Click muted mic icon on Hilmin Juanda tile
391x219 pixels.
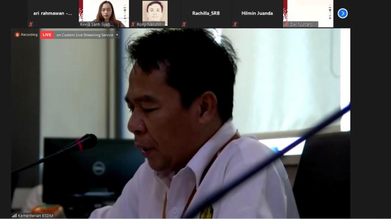pos(235,24)
